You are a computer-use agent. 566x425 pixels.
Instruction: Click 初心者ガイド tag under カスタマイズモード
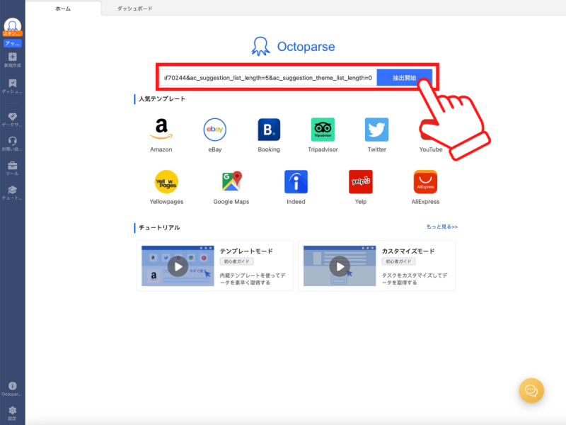coord(398,261)
